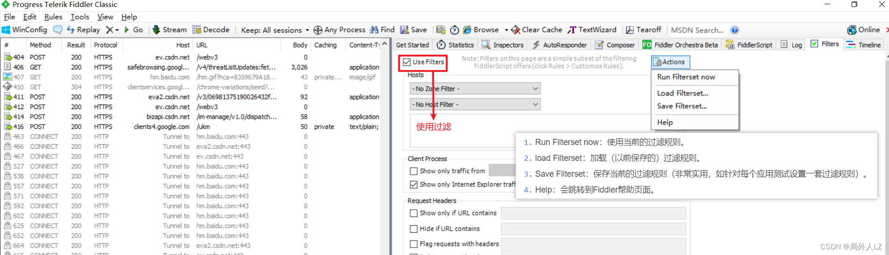Click the camera screenshot icon
This screenshot has height=255, width=889.
click(441, 30)
